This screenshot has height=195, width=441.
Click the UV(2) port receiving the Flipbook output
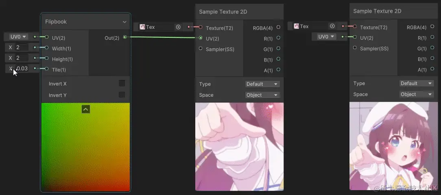pos(201,38)
